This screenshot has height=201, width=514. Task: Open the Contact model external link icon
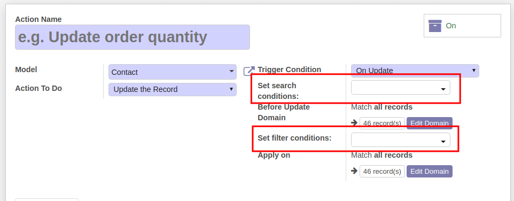coord(249,71)
